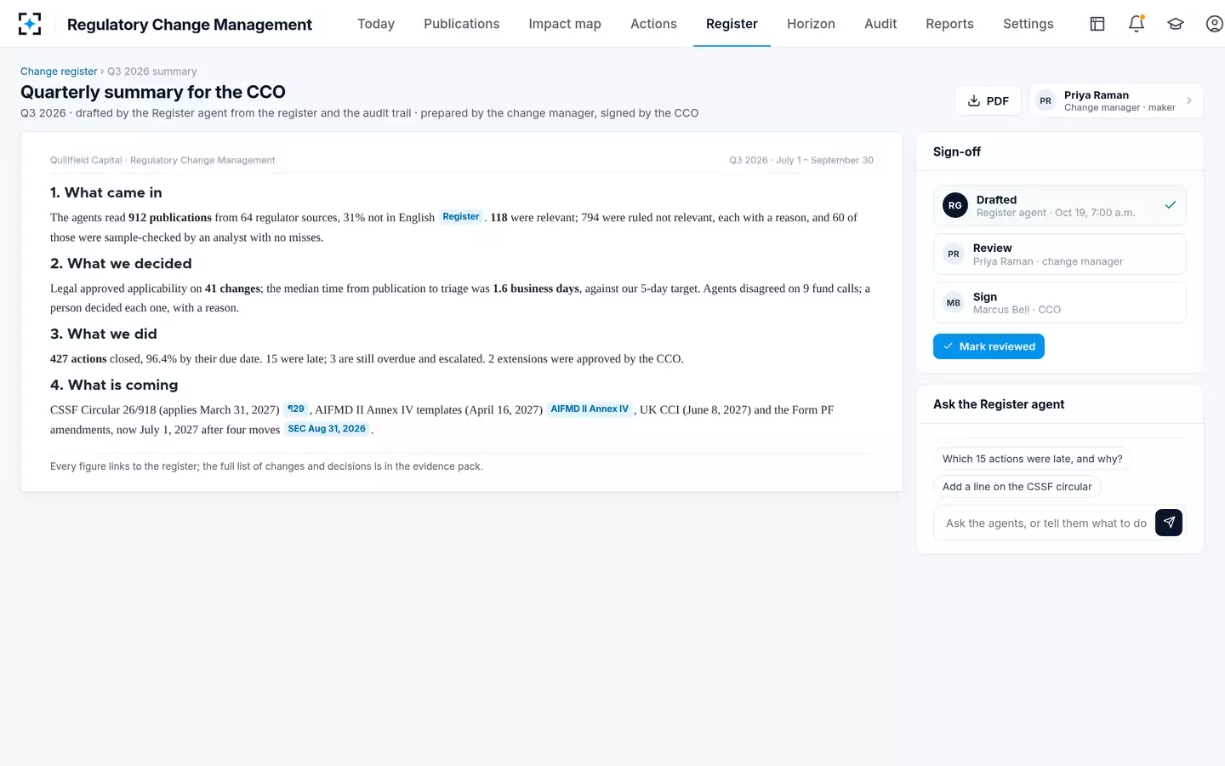This screenshot has width=1225, height=766.
Task: Open the Actions tab
Action: pyautogui.click(x=653, y=24)
